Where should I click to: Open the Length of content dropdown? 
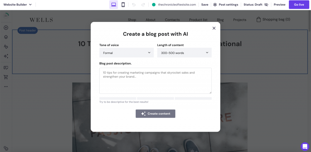pyautogui.click(x=184, y=53)
